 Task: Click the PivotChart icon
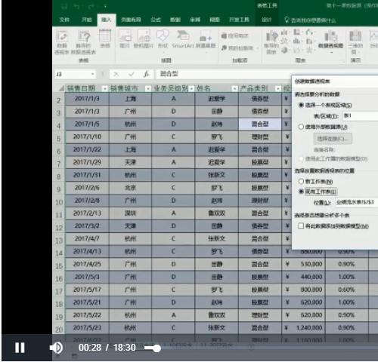330,39
